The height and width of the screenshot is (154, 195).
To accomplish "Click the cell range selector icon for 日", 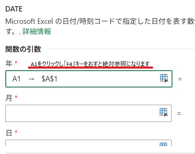I will [163, 145].
